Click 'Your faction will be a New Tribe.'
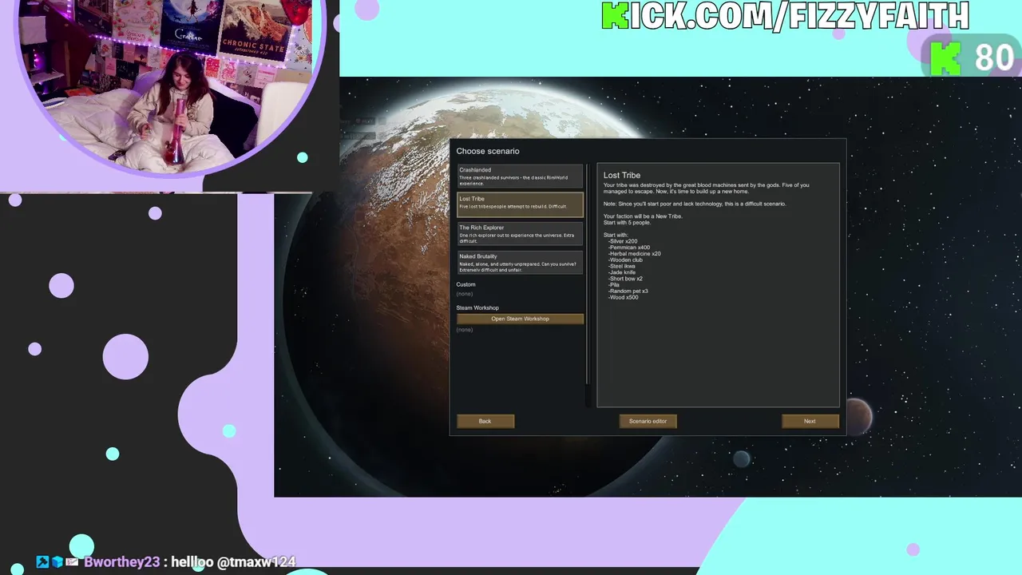The width and height of the screenshot is (1022, 575). [x=643, y=216]
